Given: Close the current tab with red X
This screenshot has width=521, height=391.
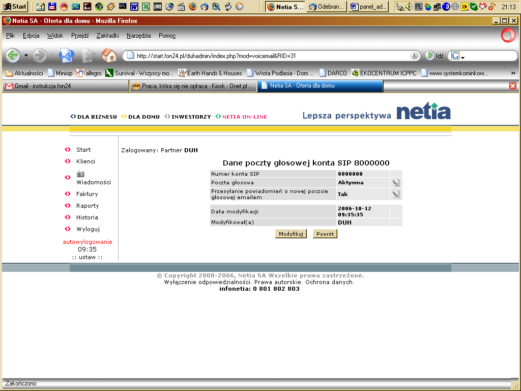Looking at the screenshot, I should point(513,86).
